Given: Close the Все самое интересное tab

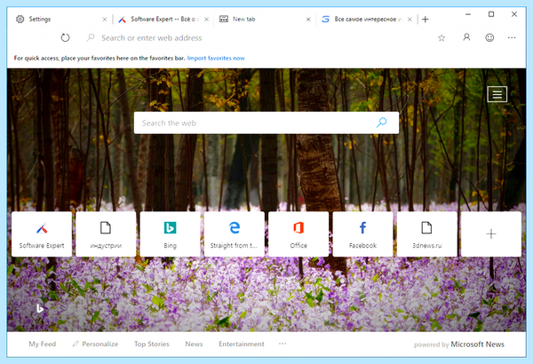Looking at the screenshot, I should 410,20.
